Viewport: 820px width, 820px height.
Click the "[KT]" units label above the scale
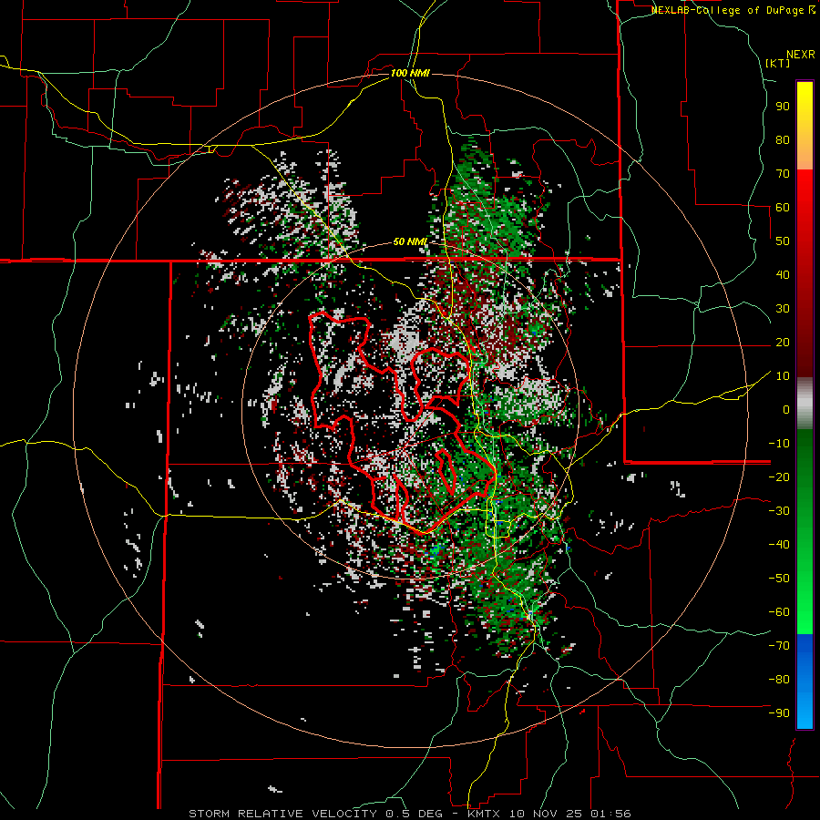point(778,63)
